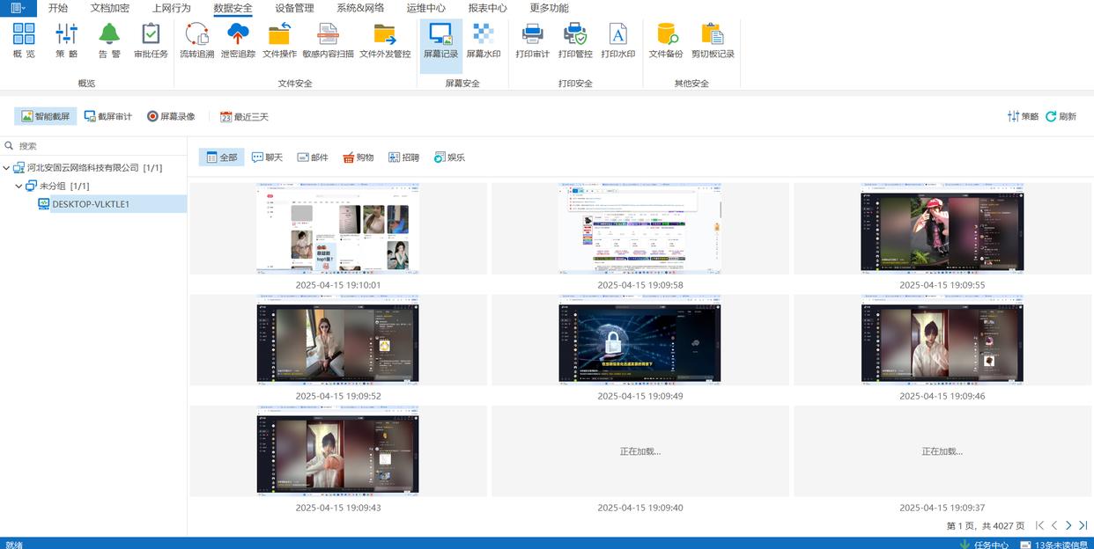Screen dimensions: 1094x549
Task: Filter screenshots by 聊天 category
Action: pos(267,157)
